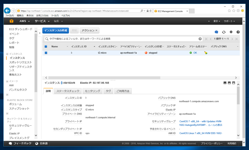
Task: Open browser tools gear icon
Action: click(238, 11)
